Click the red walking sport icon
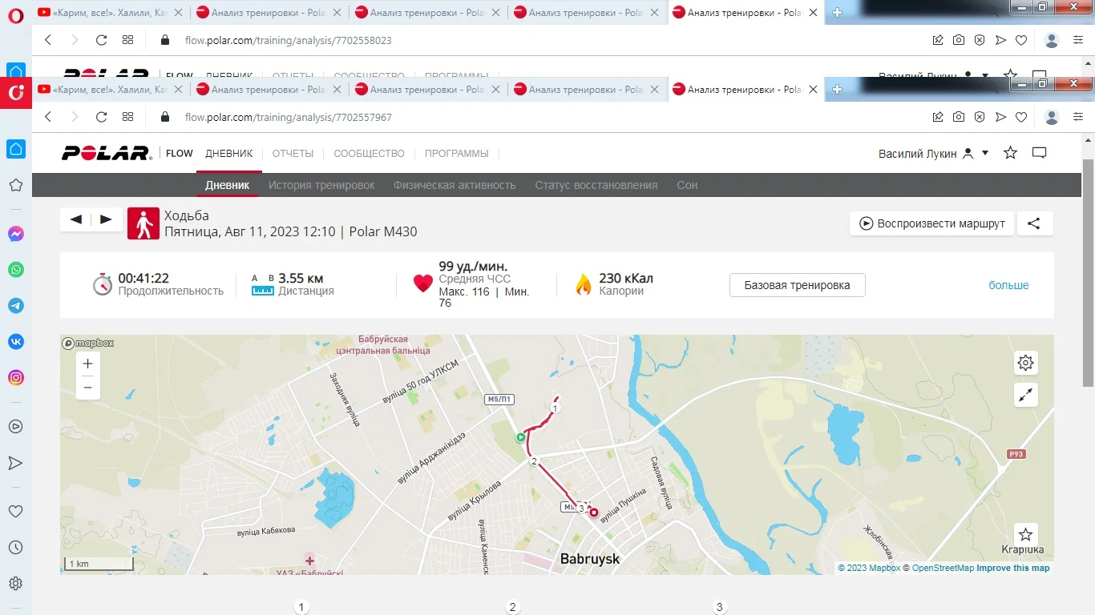Viewport: 1095px width, 615px height. [x=143, y=223]
